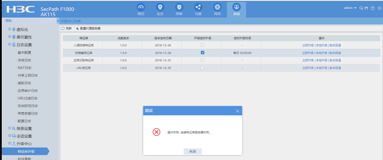The image size is (383, 160).
Task: Open the 带宽告警日志 menu item
Action: pyautogui.click(x=27, y=114)
